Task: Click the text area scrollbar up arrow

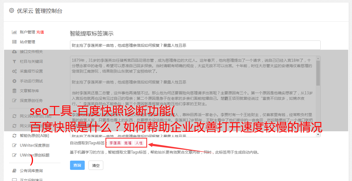Action: (x=318, y=58)
